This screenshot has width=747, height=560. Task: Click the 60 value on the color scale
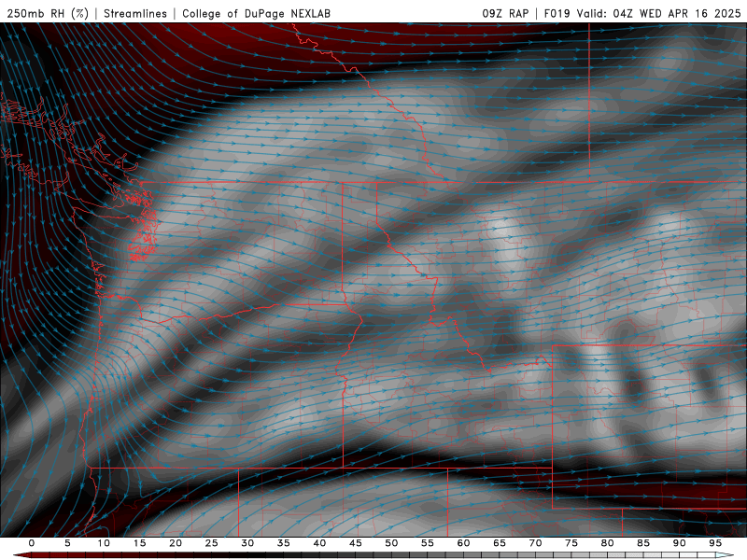pos(463,543)
